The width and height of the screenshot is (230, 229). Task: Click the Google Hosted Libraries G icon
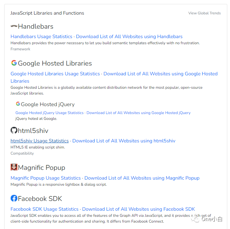pos(14,63)
